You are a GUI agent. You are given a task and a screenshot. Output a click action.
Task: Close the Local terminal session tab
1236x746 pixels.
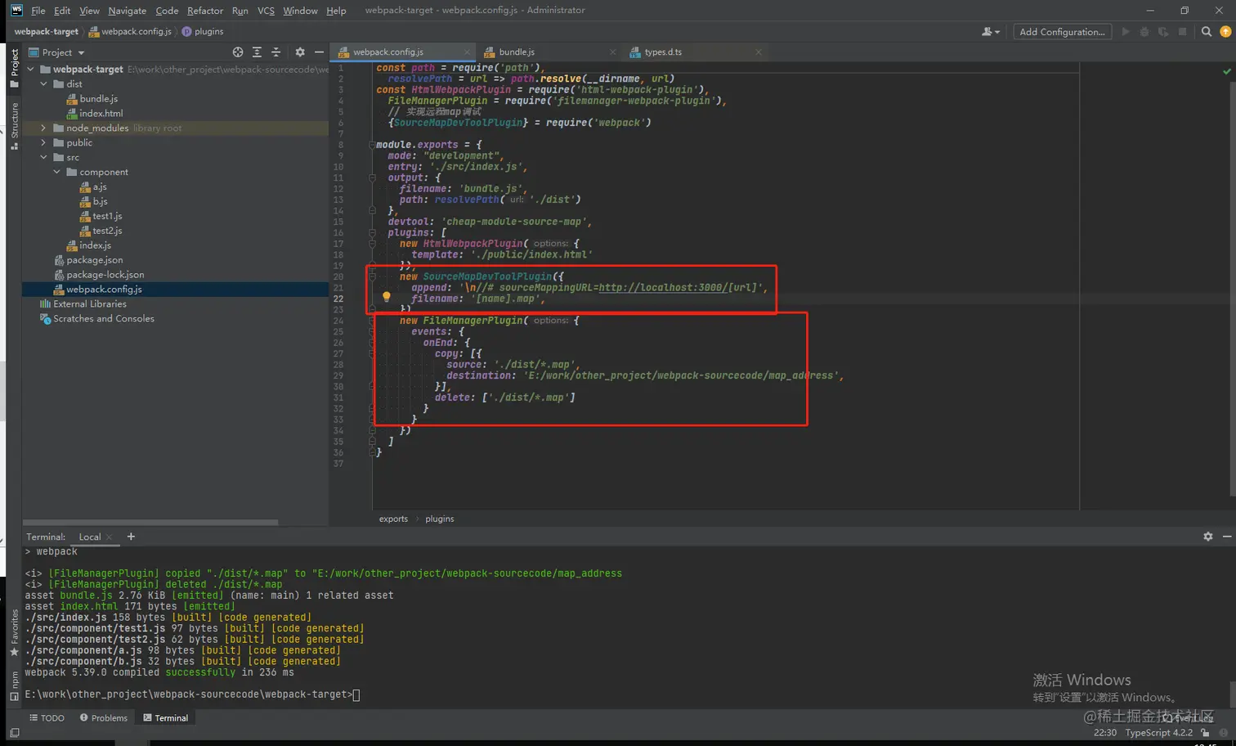pos(110,537)
